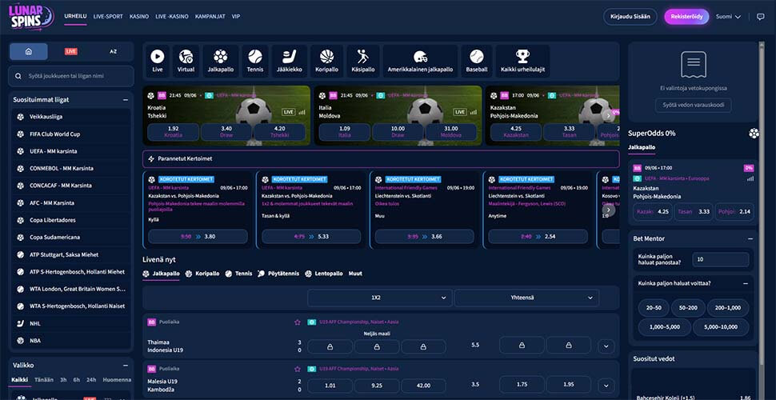Viewport: 776px width, 400px height.
Task: Expand Thaimaa vs Indonesia U19 markets
Action: pyautogui.click(x=606, y=346)
